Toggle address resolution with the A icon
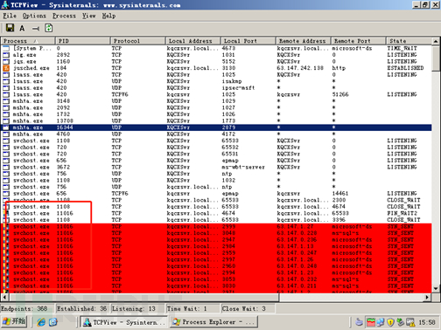The height and width of the screenshot is (330, 441). [22, 28]
